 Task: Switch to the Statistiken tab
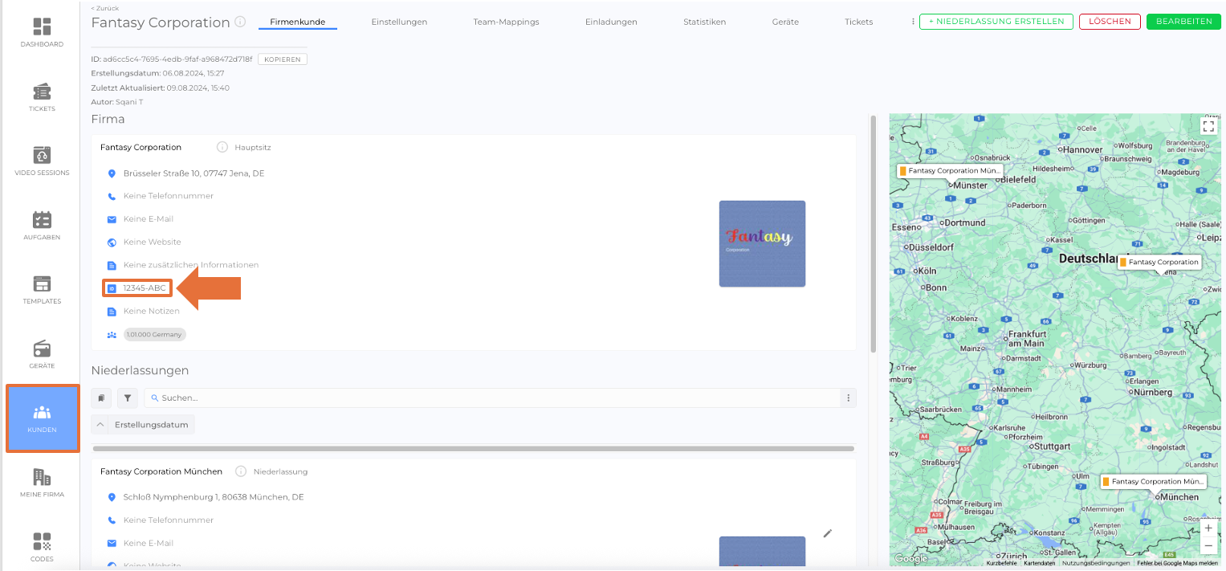(704, 22)
